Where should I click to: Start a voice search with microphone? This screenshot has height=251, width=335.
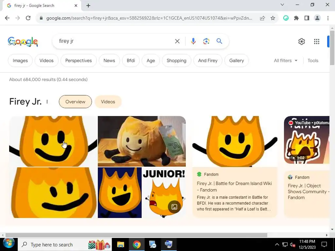click(x=193, y=41)
